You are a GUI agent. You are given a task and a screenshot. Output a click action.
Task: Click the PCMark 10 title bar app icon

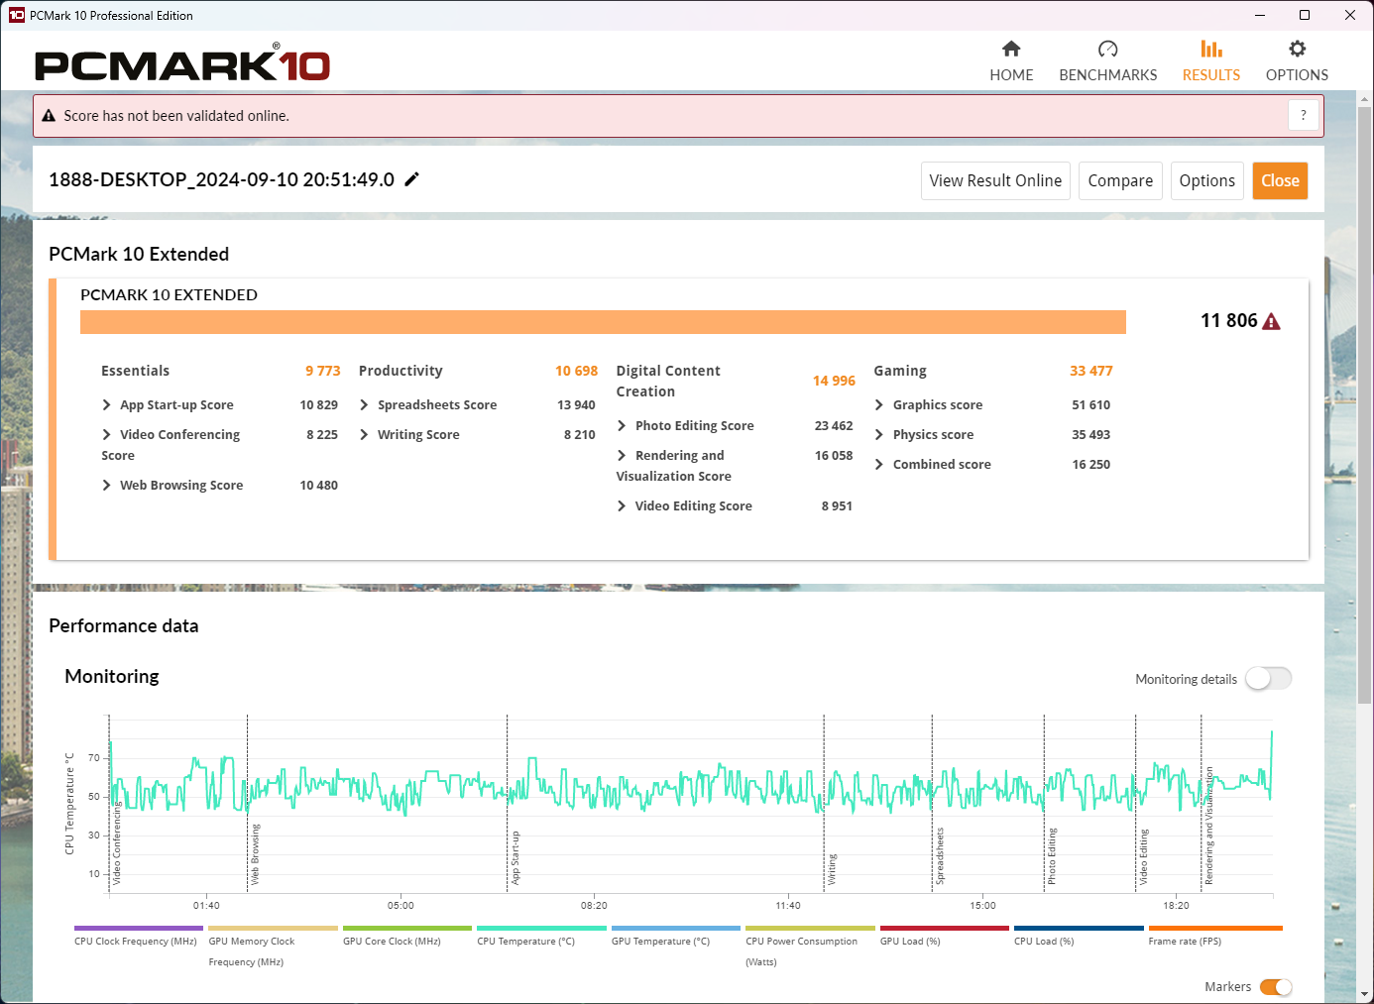[16, 15]
